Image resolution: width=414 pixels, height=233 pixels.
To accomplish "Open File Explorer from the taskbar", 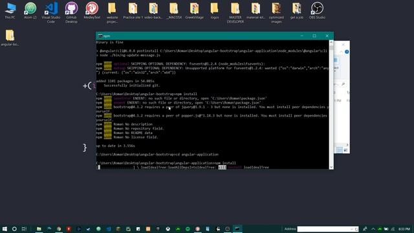I will coord(39,228).
